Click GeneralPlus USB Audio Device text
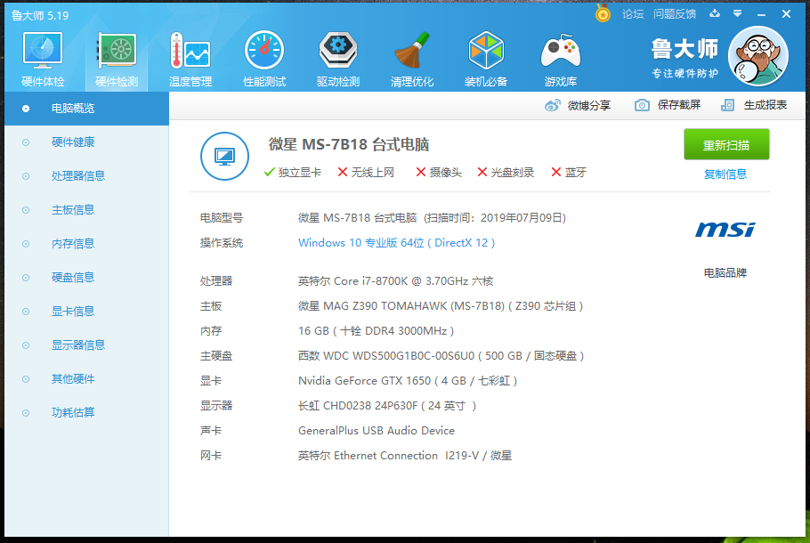Image resolution: width=810 pixels, height=543 pixels. click(x=376, y=431)
